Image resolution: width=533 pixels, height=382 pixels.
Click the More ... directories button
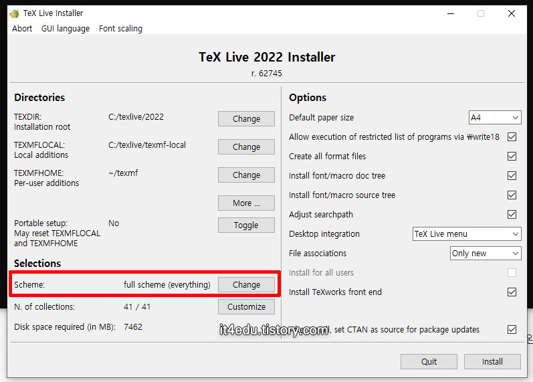point(246,203)
